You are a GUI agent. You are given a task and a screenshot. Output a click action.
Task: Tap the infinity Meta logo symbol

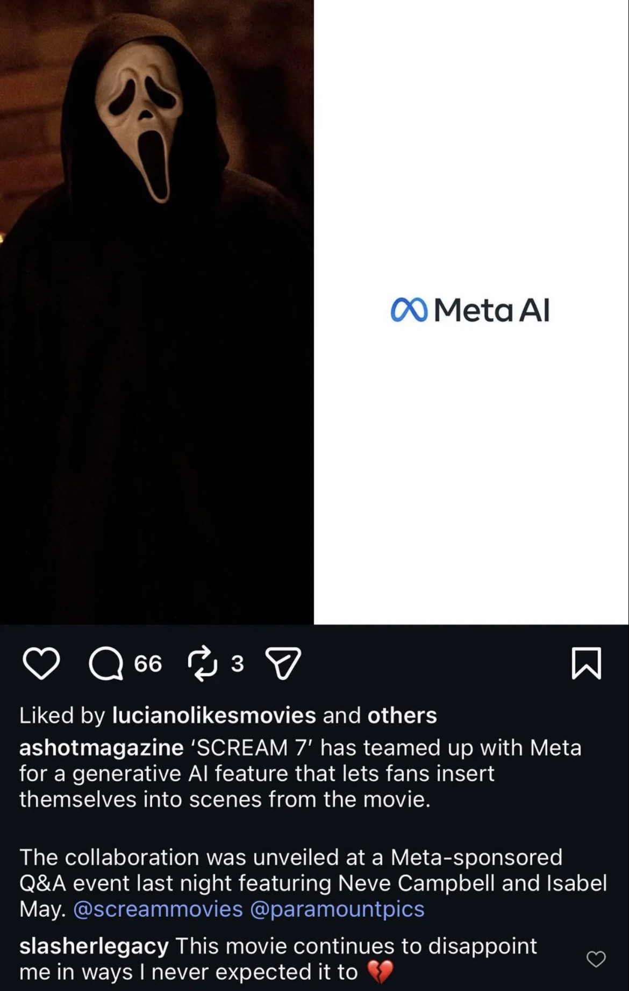409,310
